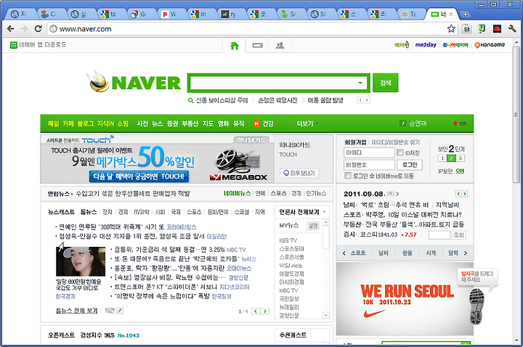Screen dimensions: 523x347
Task: Bookmark this page using the star icon
Action: pos(451,29)
